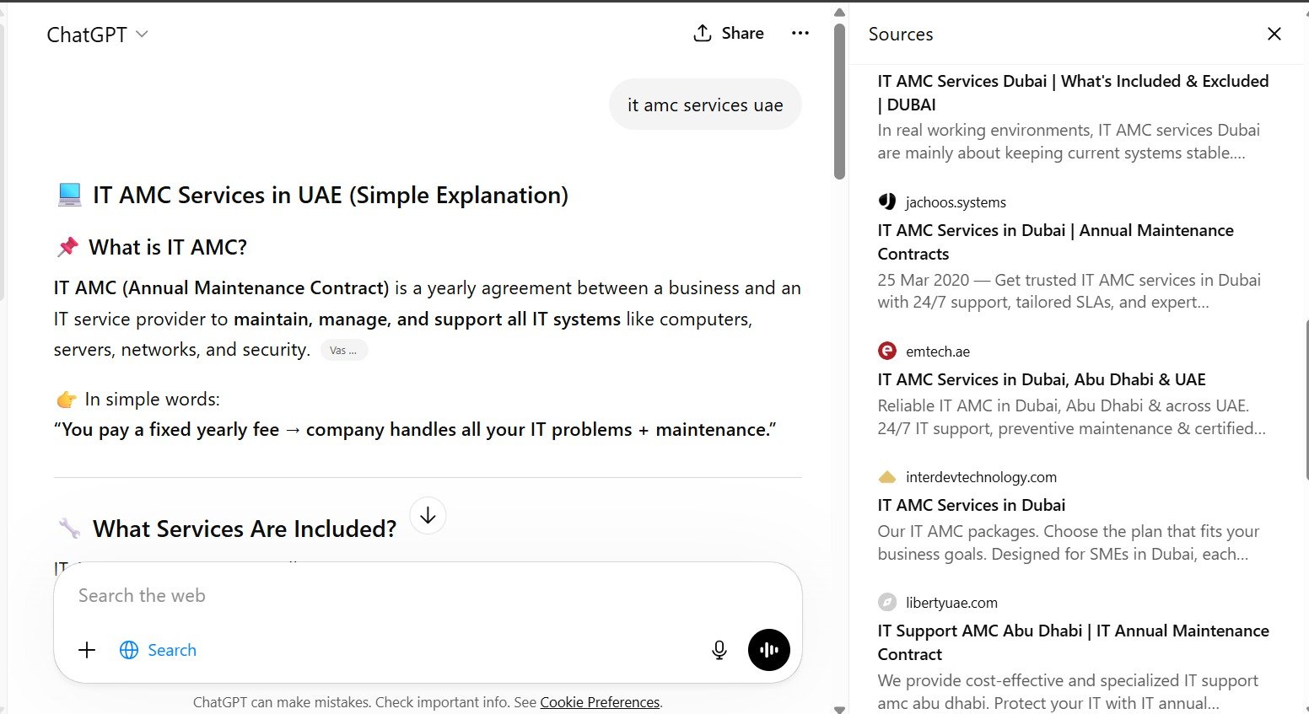Click the 'Sources' panel title
The image size is (1309, 714).
point(901,34)
